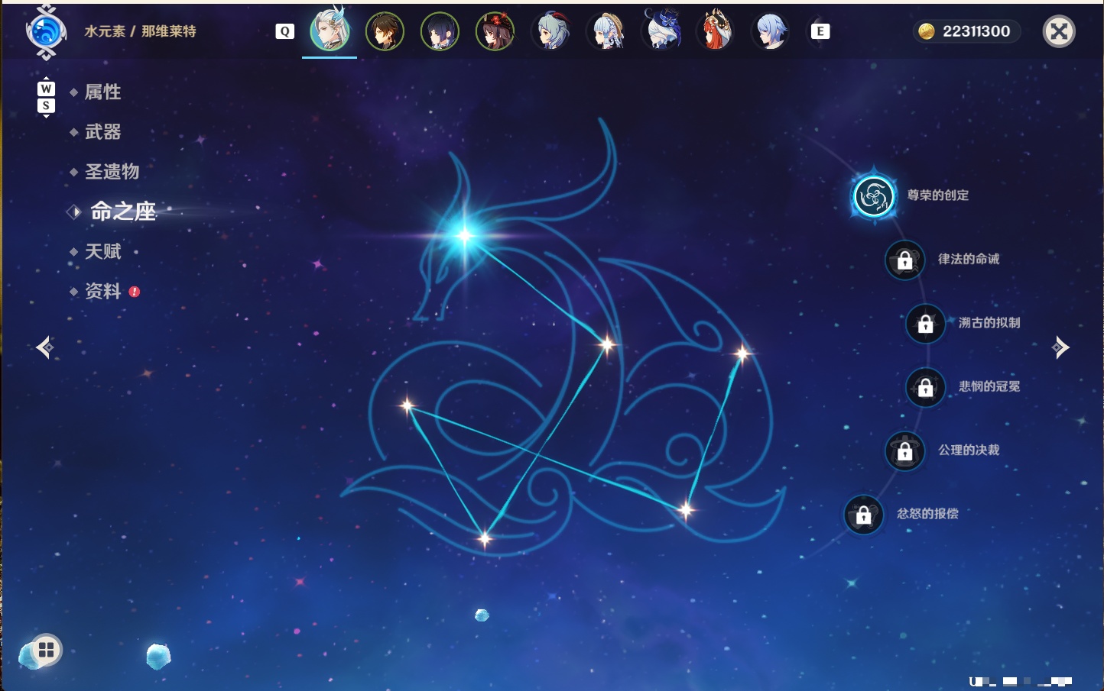The image size is (1104, 691).
Task: Click the locked 忿怒的报偿 constellation icon
Action: [863, 515]
